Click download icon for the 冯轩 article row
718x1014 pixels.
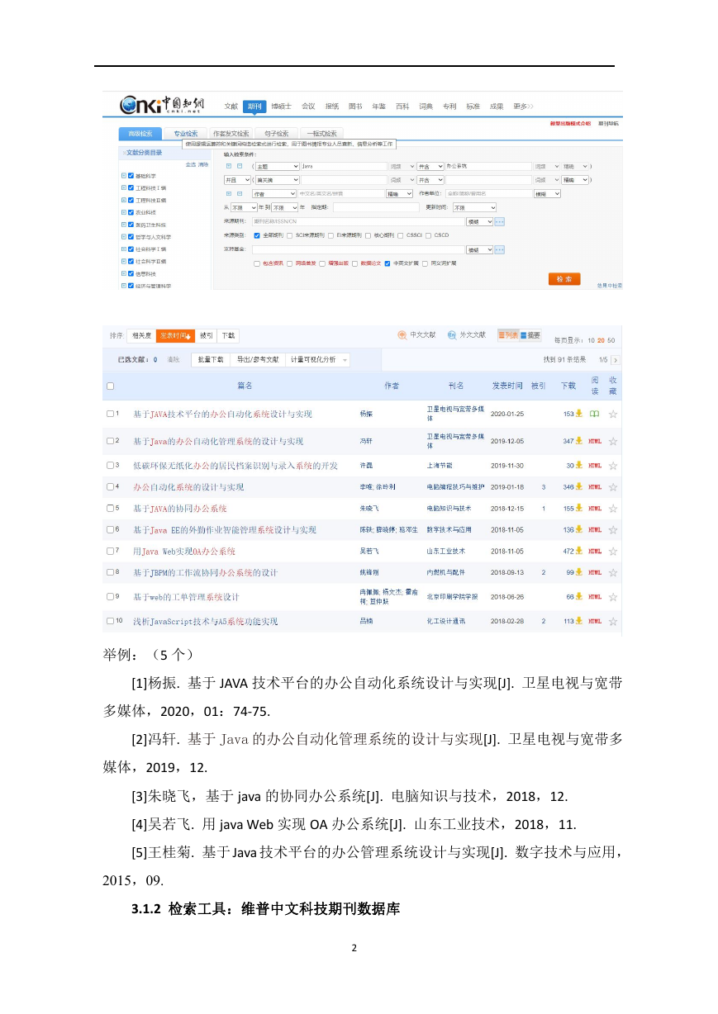coord(580,442)
